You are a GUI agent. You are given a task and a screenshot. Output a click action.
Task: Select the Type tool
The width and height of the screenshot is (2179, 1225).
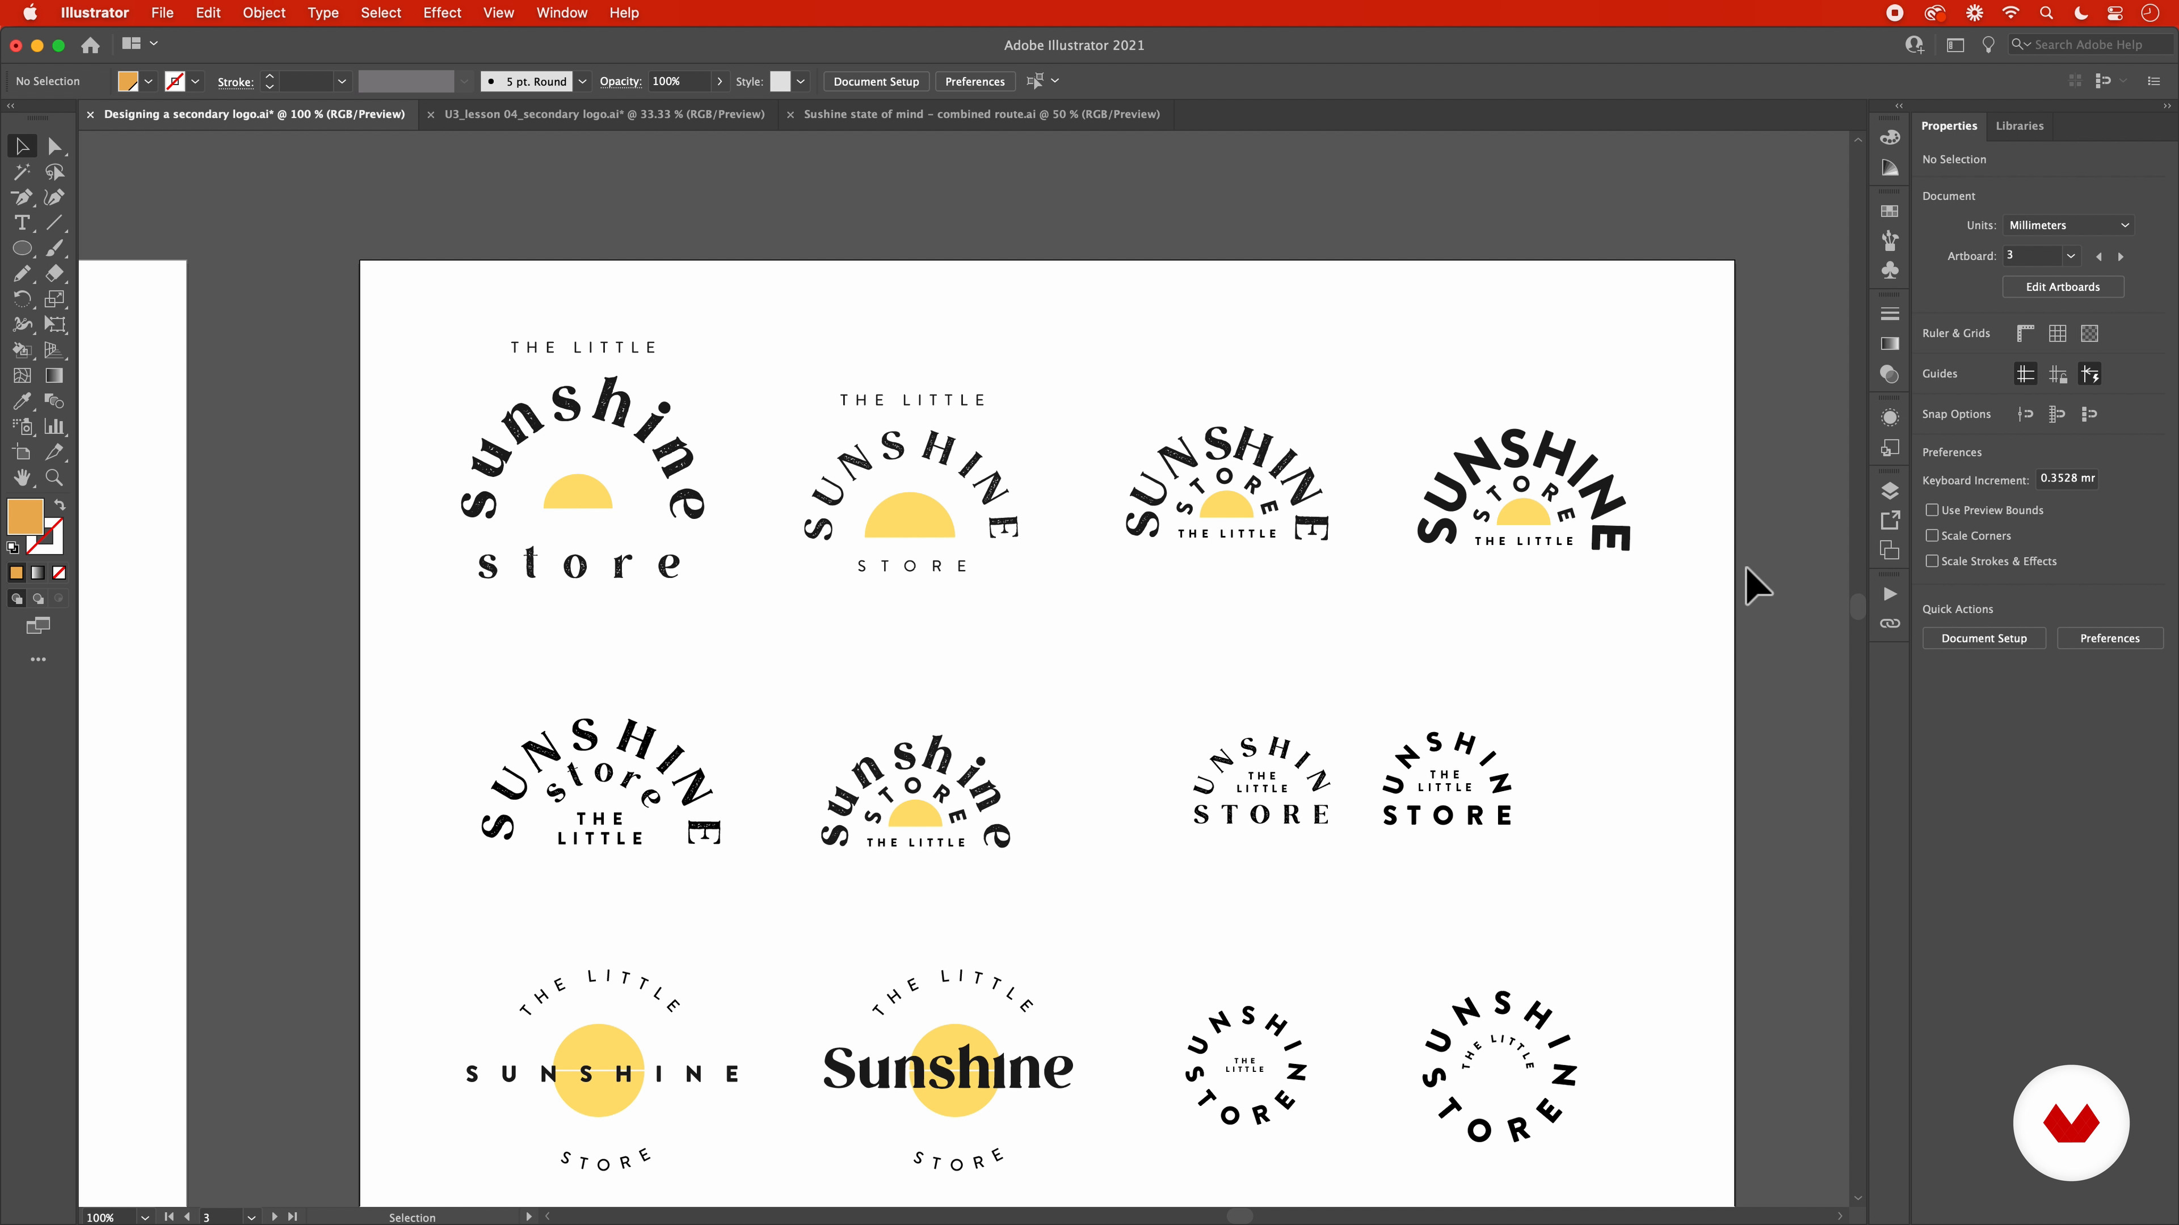click(x=22, y=223)
